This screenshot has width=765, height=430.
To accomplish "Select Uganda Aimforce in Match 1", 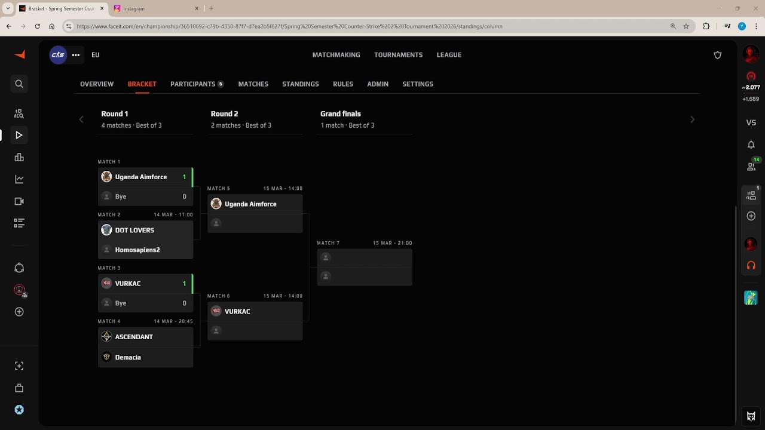I will point(145,177).
